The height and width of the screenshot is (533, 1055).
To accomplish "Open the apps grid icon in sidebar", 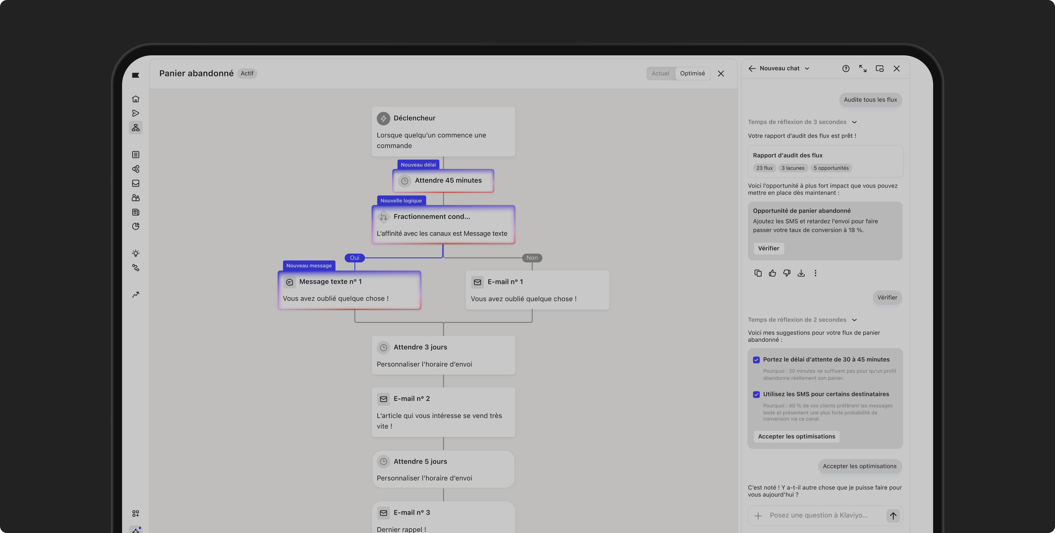I will pos(136,514).
